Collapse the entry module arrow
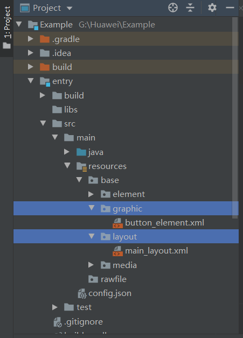The image size is (243, 338). coord(31,81)
